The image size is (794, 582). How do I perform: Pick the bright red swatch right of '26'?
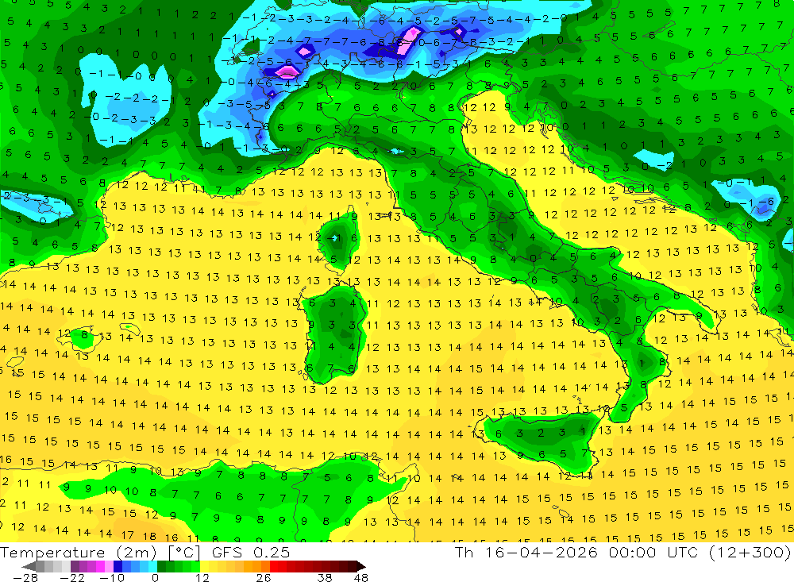tap(274, 567)
